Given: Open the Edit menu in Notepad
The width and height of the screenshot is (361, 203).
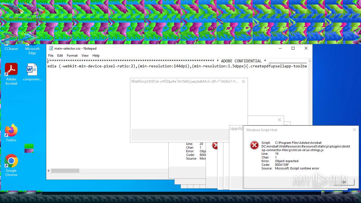Looking at the screenshot, I should pos(60,56).
